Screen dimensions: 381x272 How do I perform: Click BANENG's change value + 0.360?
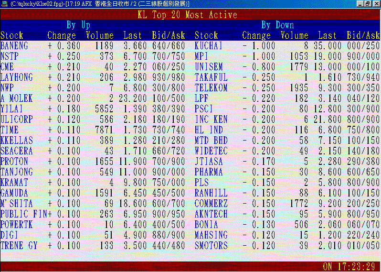click(64, 46)
